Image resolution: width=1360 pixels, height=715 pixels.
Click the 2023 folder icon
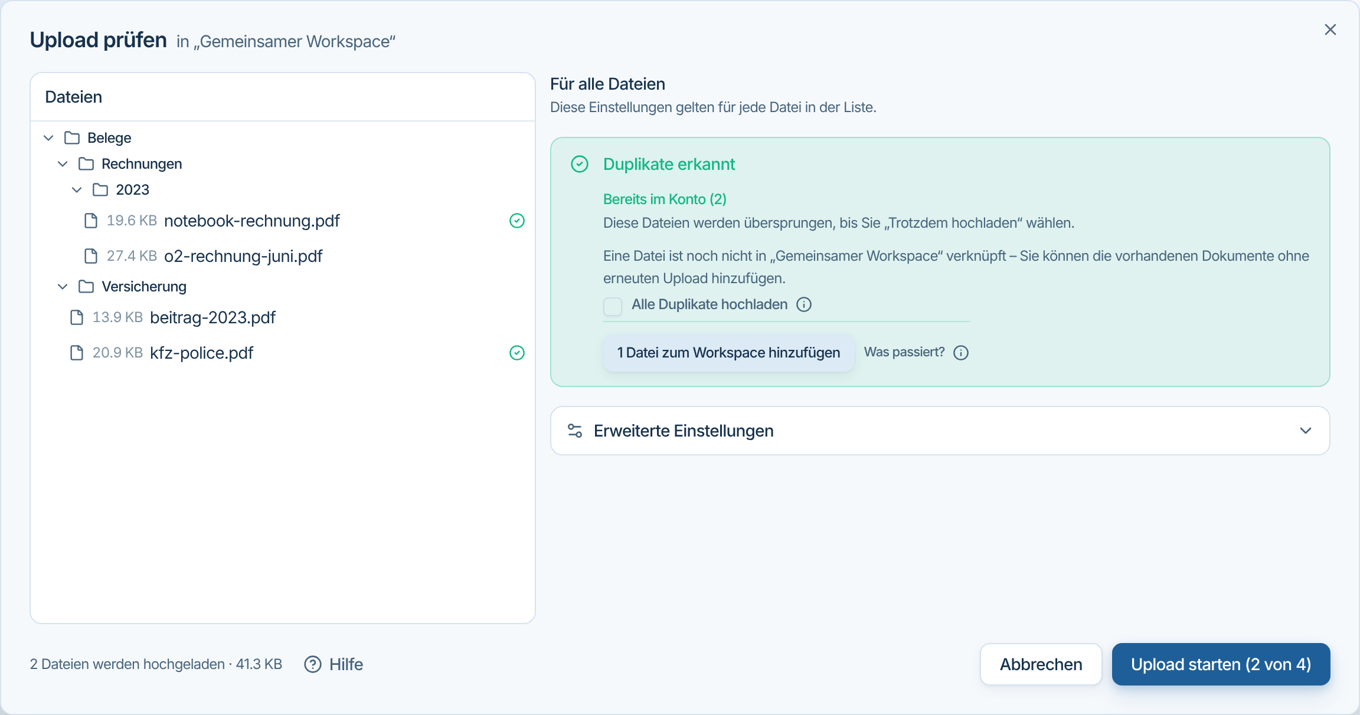click(x=100, y=190)
